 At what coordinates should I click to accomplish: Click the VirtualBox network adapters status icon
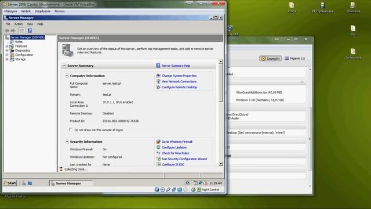pos(174,190)
